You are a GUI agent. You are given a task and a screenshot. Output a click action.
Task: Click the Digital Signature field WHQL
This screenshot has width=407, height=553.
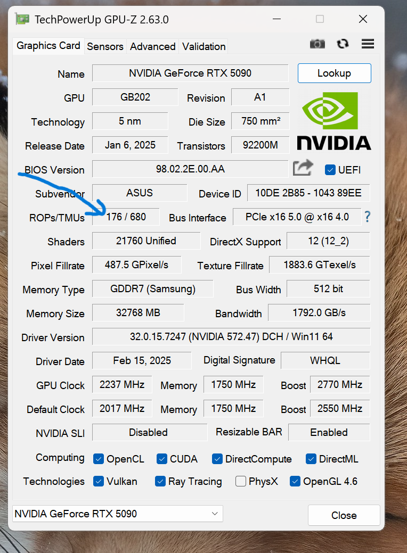coord(325,361)
